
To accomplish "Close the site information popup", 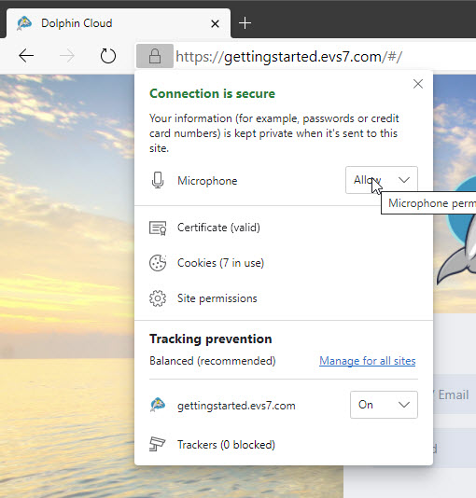I will tap(418, 84).
